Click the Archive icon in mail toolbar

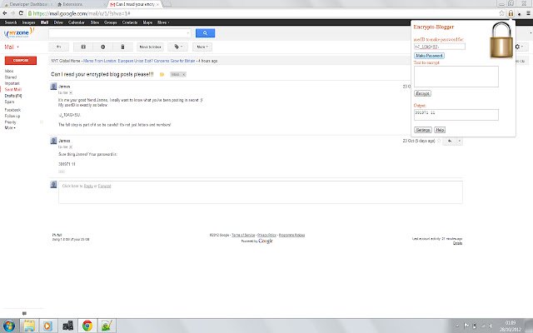click(83, 47)
